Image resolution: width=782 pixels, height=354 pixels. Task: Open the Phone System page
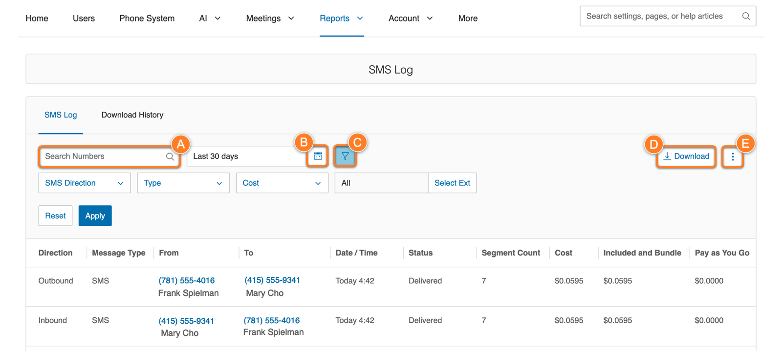147,19
